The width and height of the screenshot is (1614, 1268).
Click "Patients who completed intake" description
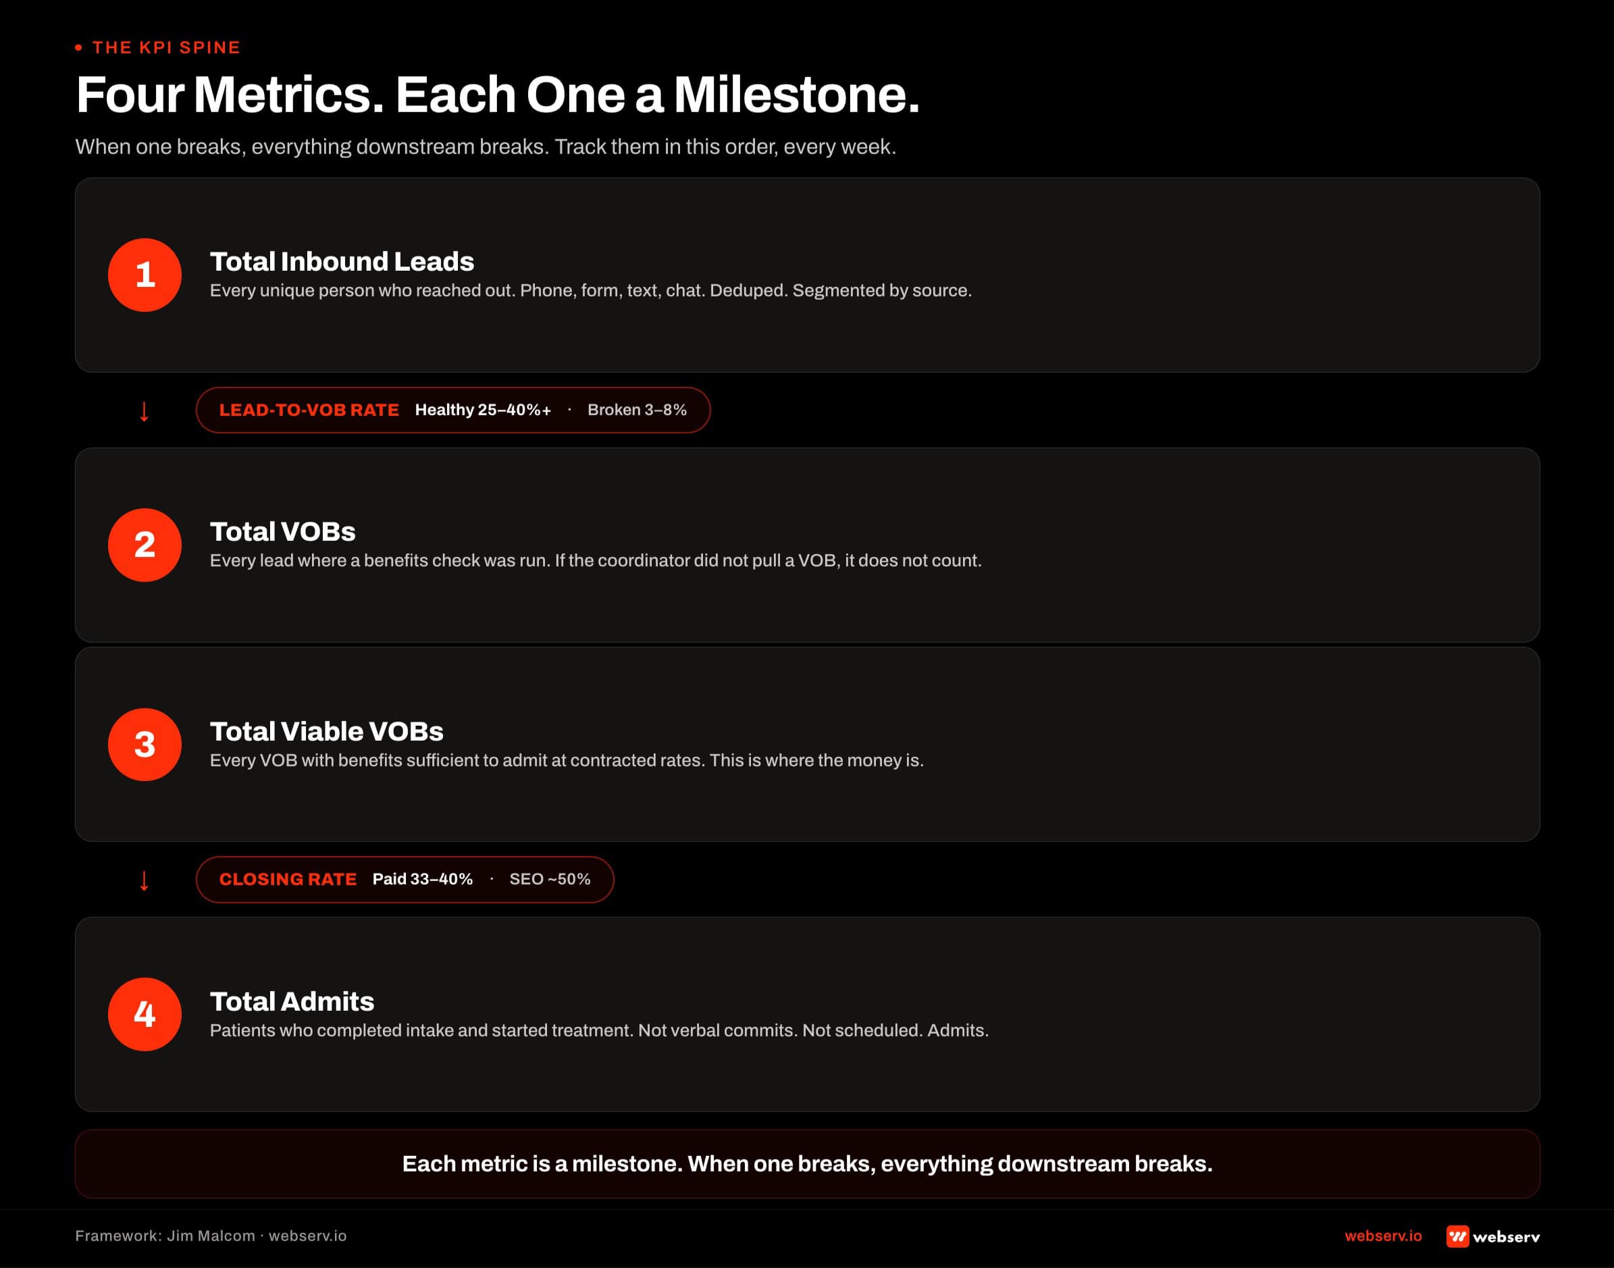click(599, 1030)
